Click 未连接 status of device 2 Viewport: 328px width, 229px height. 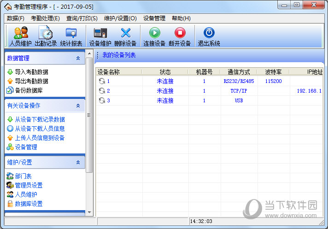[x=165, y=91]
